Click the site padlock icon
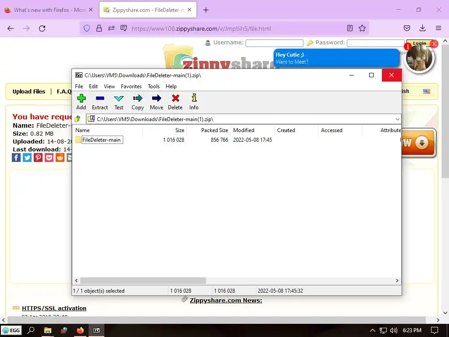This screenshot has width=449, height=337. pyautogui.click(x=99, y=28)
